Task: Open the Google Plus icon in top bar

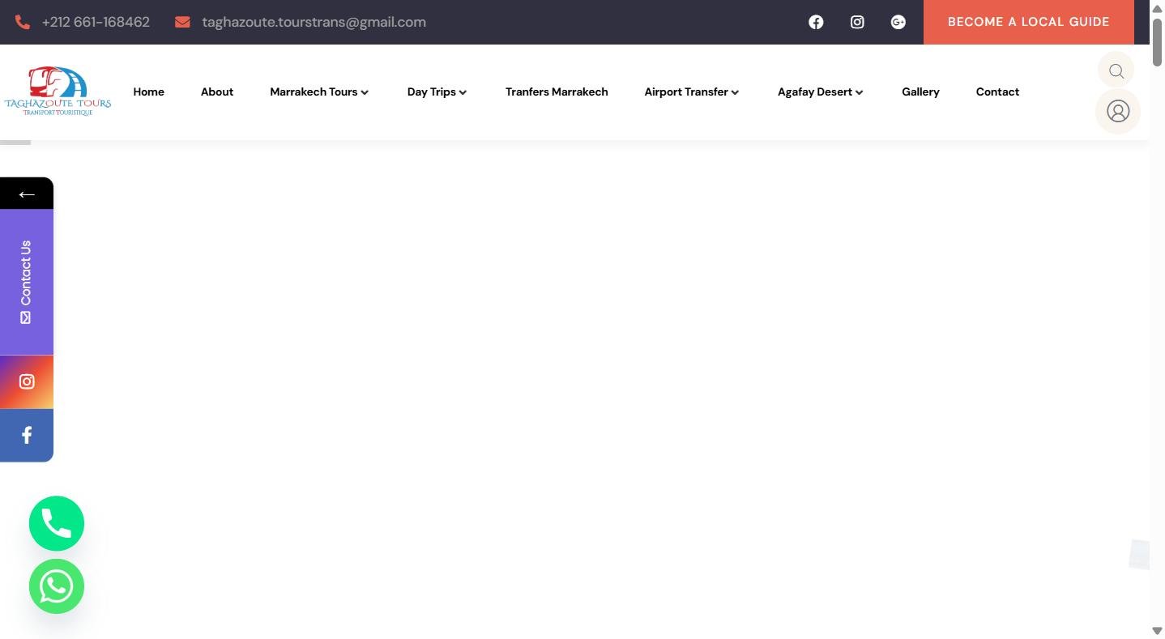Action: (x=898, y=22)
